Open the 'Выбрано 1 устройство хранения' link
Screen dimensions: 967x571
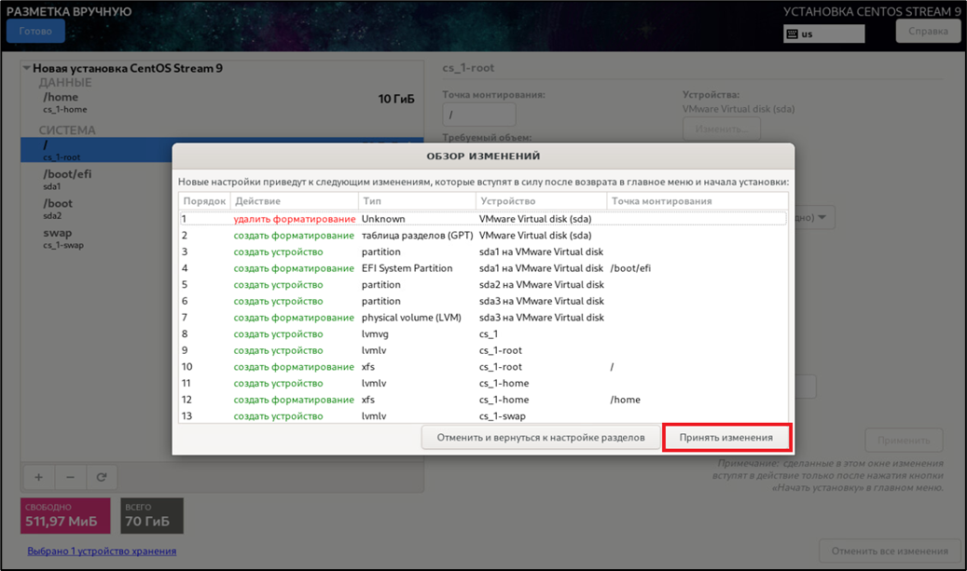pyautogui.click(x=102, y=551)
